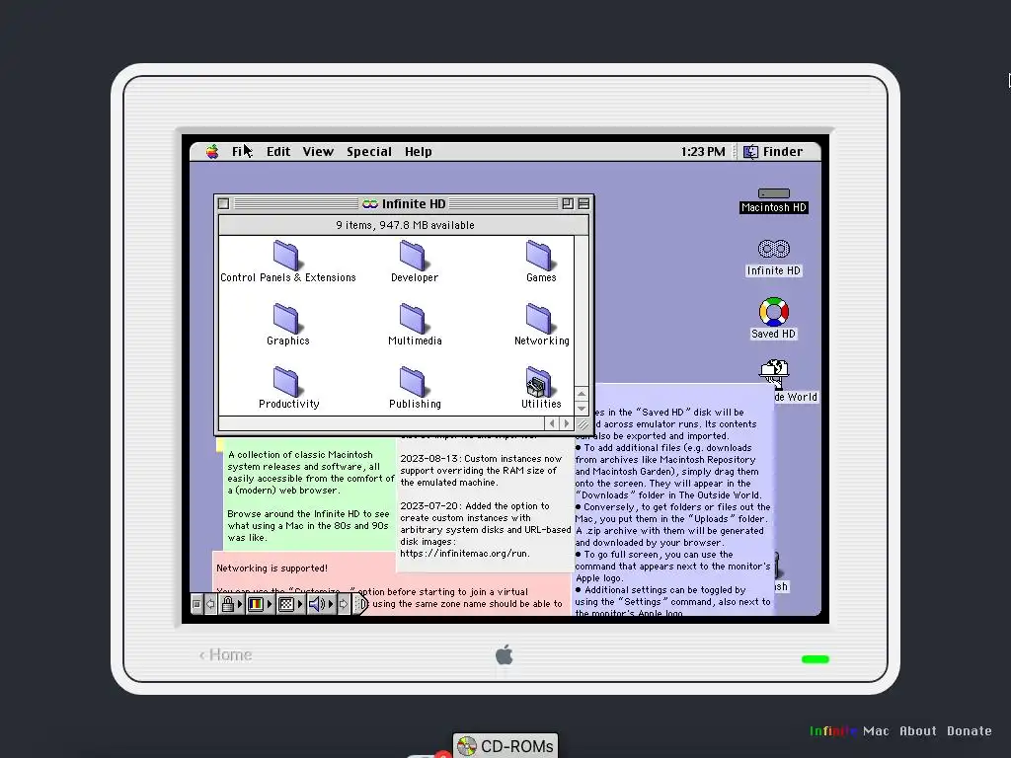Click the Home link under the monitor
The height and width of the screenshot is (758, 1011).
pyautogui.click(x=226, y=655)
